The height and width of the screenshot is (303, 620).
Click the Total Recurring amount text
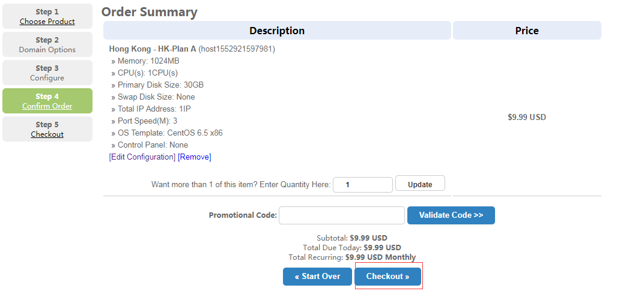point(352,257)
